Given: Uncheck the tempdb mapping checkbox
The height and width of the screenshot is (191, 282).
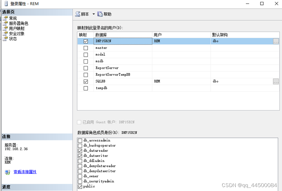Looking at the screenshot, I should pos(86,88).
